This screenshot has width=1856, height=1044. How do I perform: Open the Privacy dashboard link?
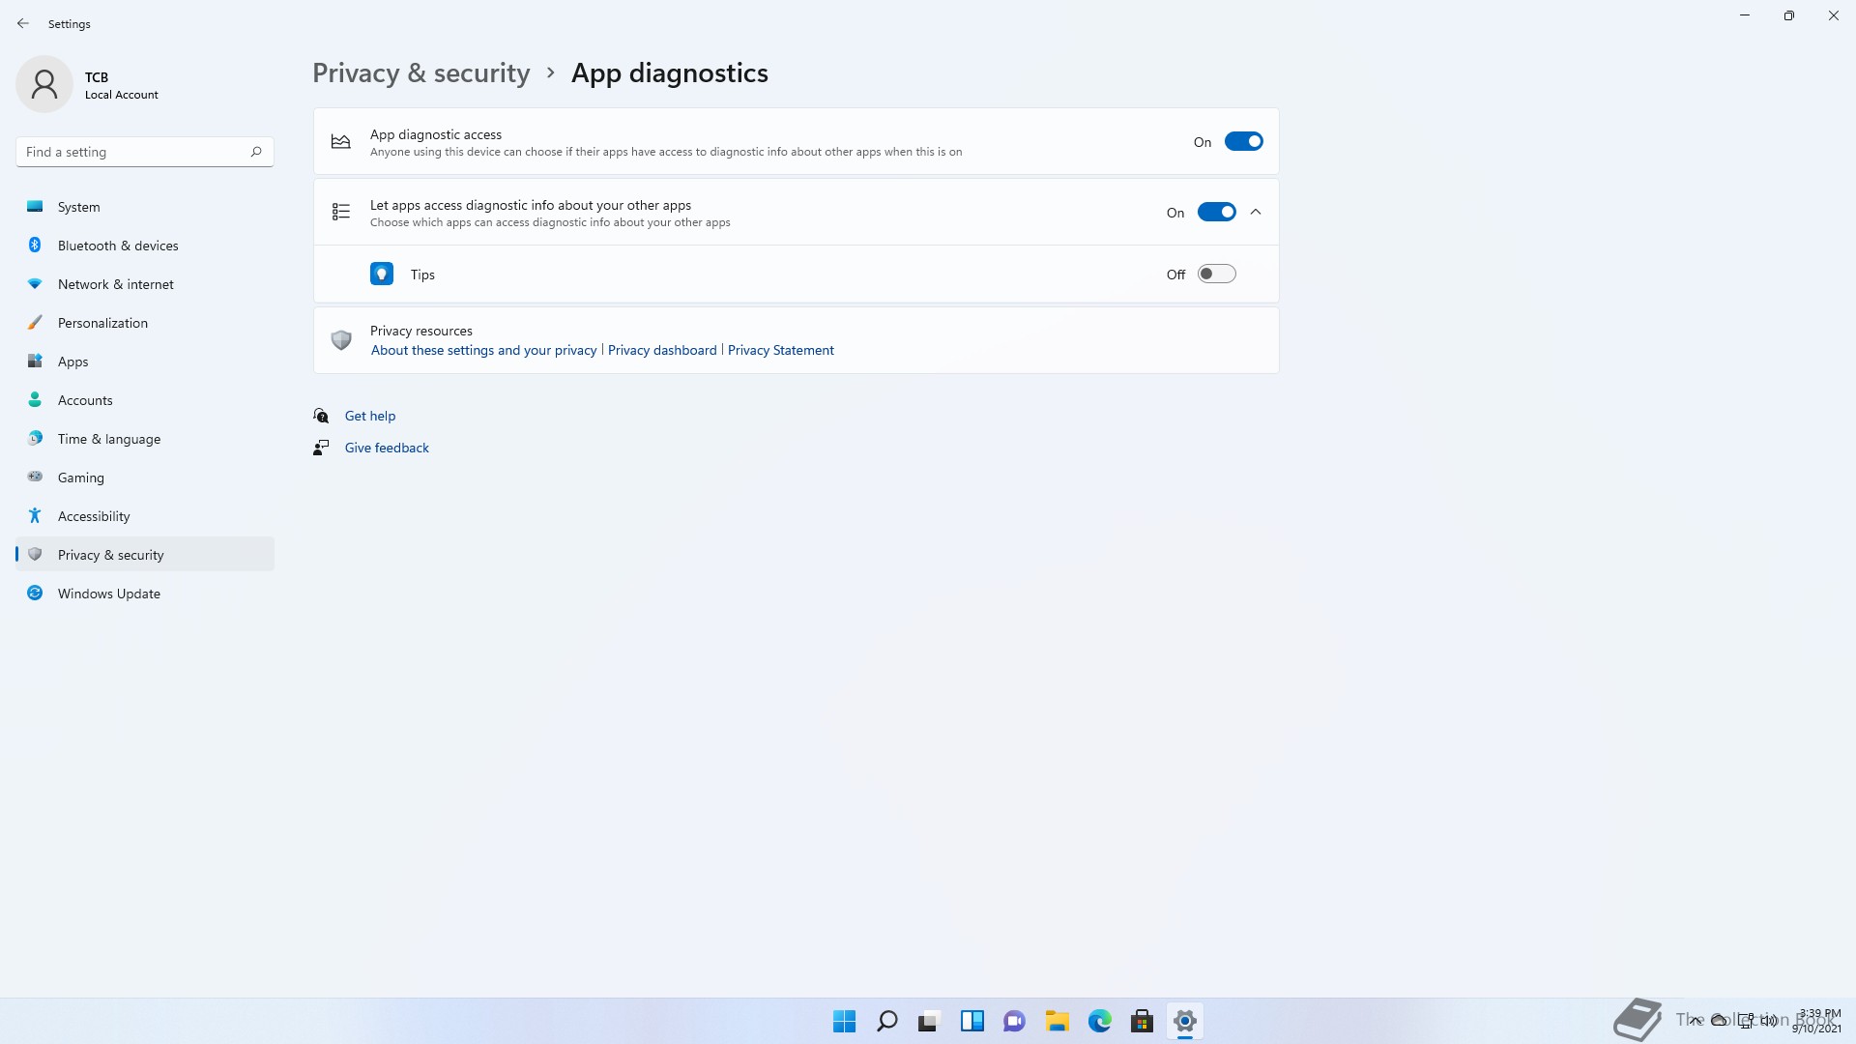pyautogui.click(x=662, y=350)
